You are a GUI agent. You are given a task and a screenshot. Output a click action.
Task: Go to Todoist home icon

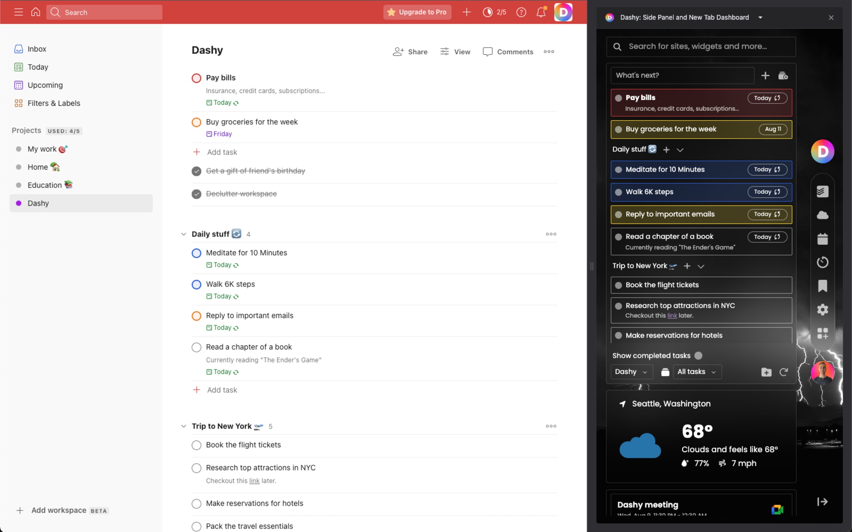(36, 12)
